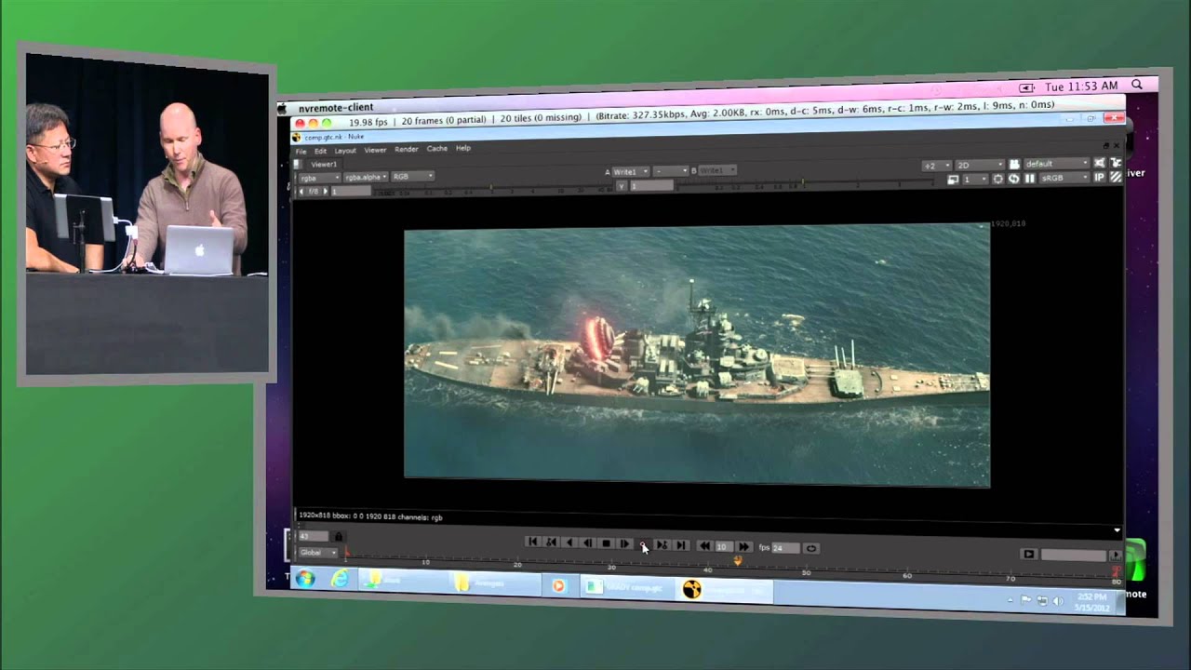This screenshot has width=1191, height=670.
Task: Open the A input Write1 dropdown
Action: click(x=630, y=171)
